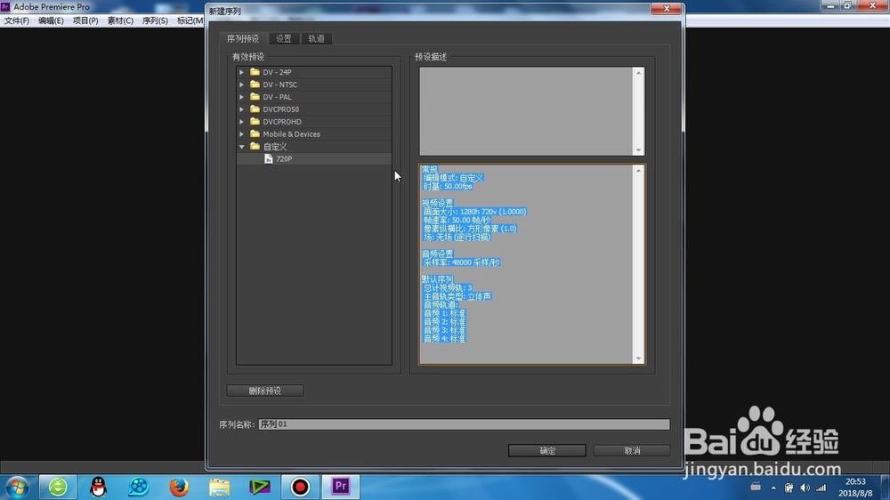
Task: Click preset details scroll-down arrow
Action: pyautogui.click(x=638, y=359)
